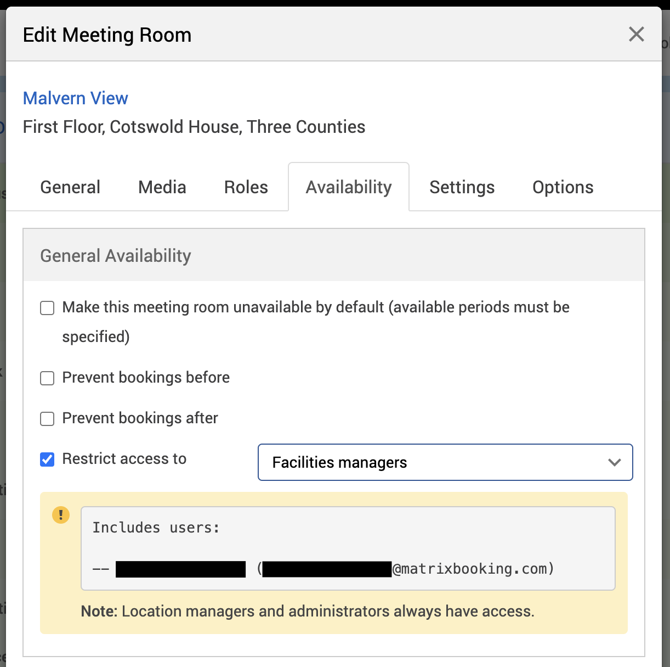Tick the Prevent bookings before checkbox
The image size is (670, 667).
[x=48, y=378]
